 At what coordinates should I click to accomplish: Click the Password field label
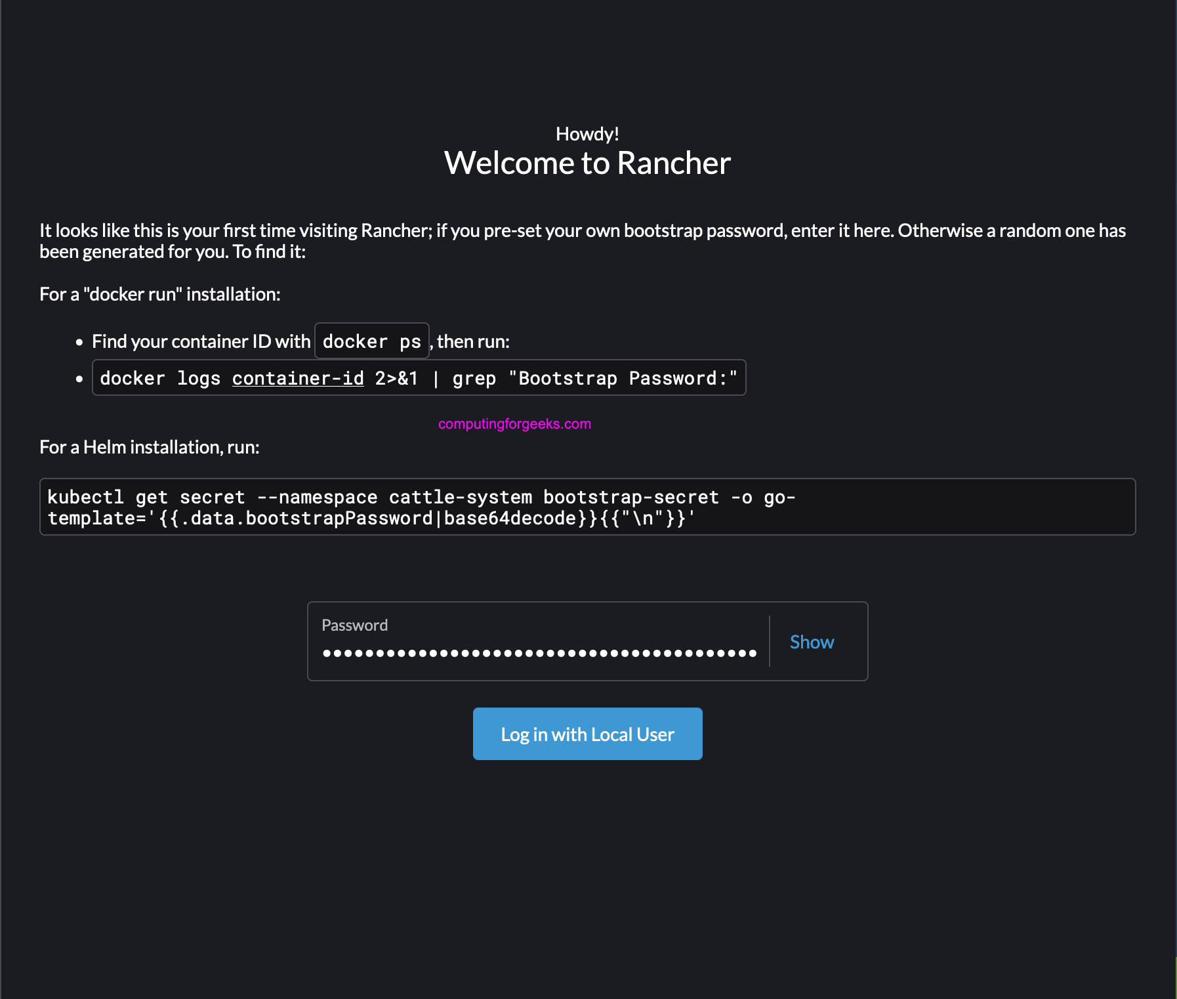[x=354, y=625]
